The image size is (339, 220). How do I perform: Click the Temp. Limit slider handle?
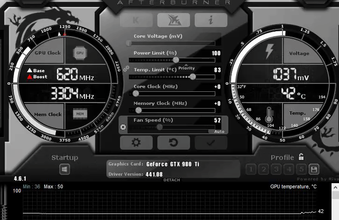click(x=193, y=76)
